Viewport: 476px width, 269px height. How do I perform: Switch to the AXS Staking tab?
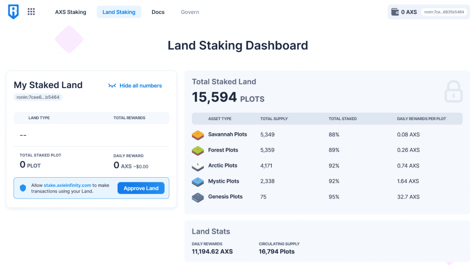point(71,12)
